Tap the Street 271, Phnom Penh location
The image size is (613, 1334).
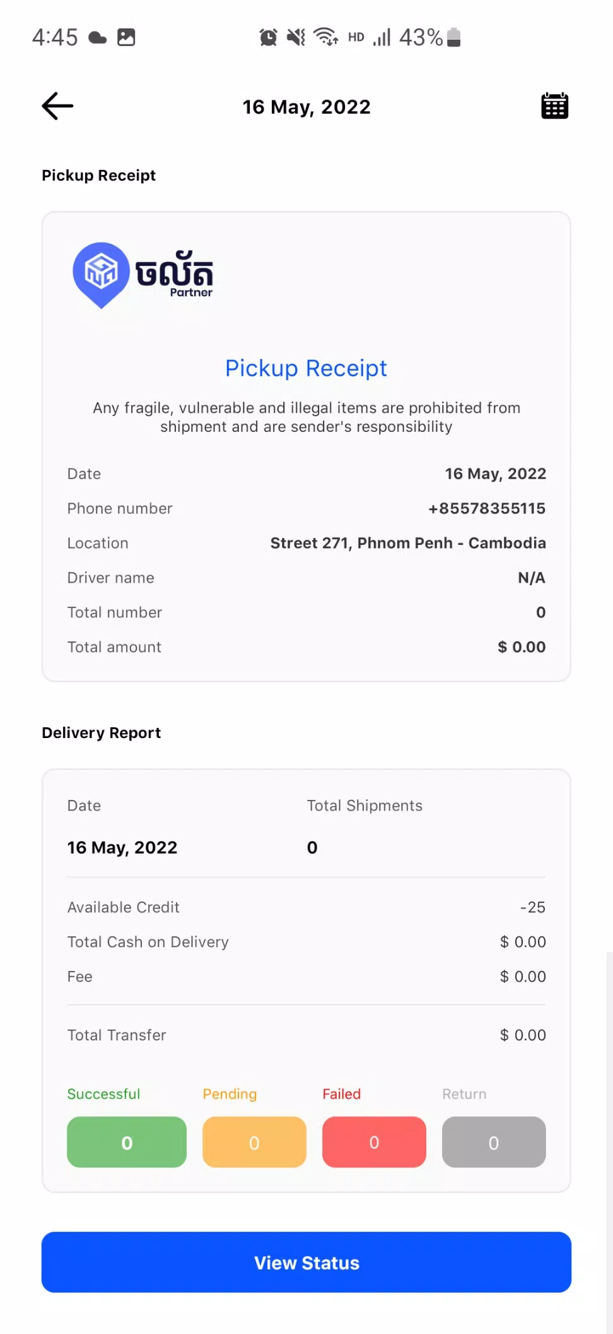click(x=408, y=543)
